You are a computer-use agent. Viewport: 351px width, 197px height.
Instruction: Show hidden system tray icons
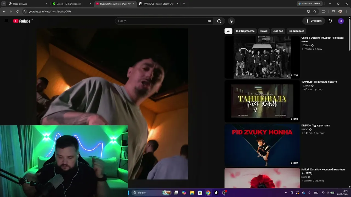coord(286,193)
